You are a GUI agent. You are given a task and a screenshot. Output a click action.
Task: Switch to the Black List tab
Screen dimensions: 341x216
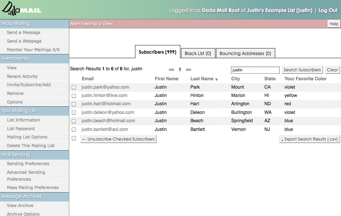click(198, 53)
